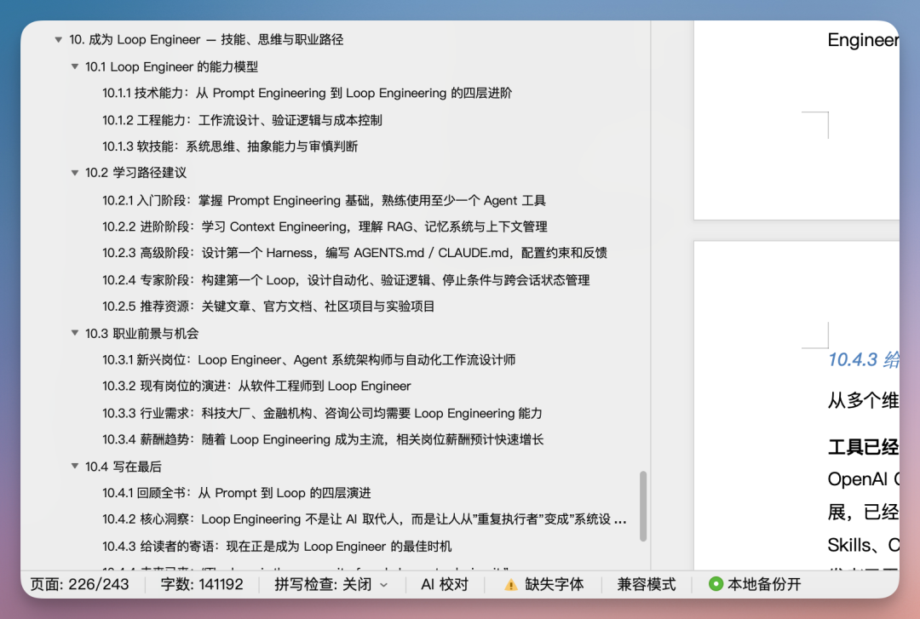Jump to 10.2.3 高级阶段 heading
The width and height of the screenshot is (920, 619).
pyautogui.click(x=354, y=253)
